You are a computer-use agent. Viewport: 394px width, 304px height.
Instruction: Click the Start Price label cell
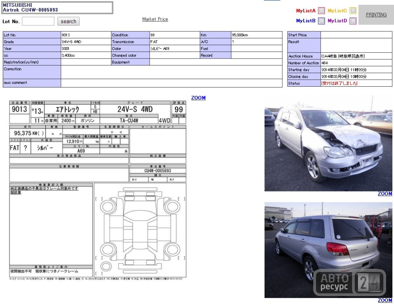(304, 35)
